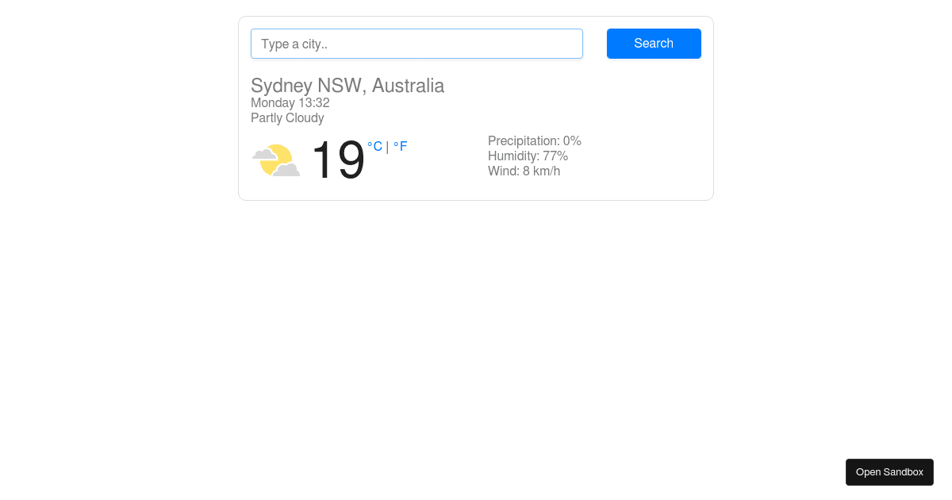Click the partly cloudy weather icon
Image resolution: width=952 pixels, height=500 pixels.
click(x=276, y=160)
